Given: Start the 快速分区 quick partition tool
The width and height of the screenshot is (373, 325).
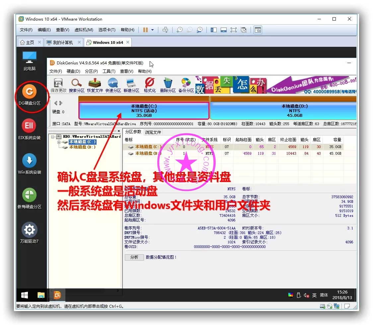Looking at the screenshot, I should tap(113, 85).
